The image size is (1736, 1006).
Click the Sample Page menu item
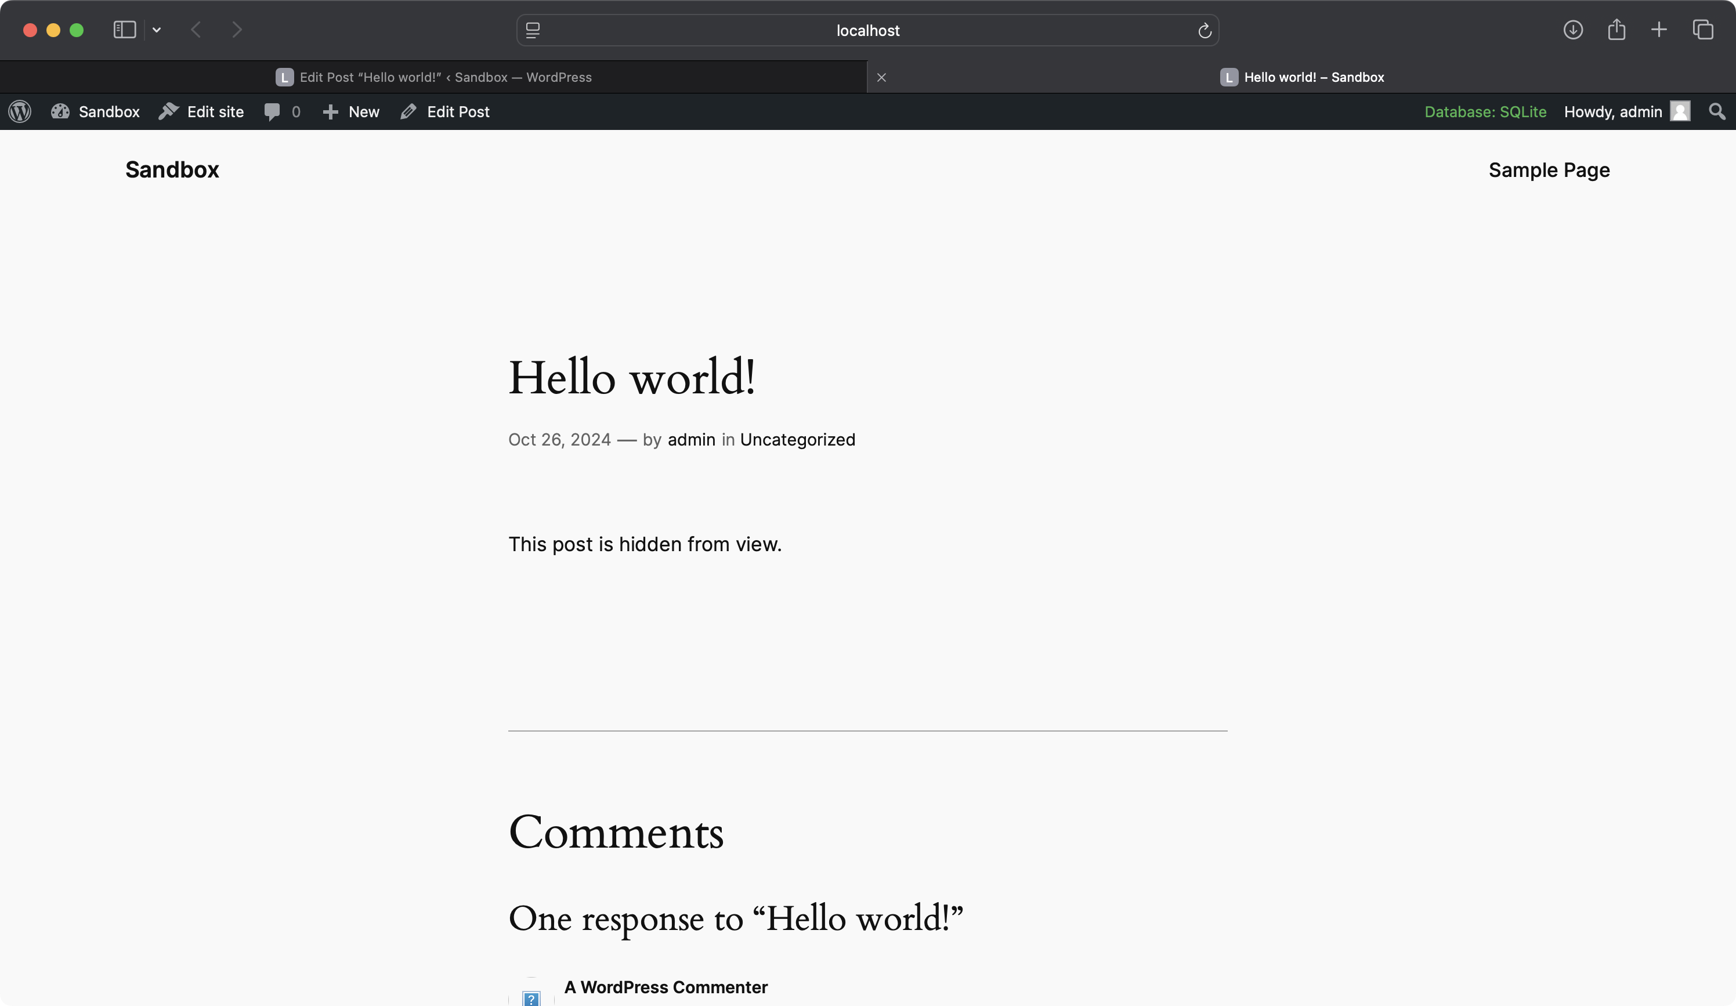point(1549,170)
